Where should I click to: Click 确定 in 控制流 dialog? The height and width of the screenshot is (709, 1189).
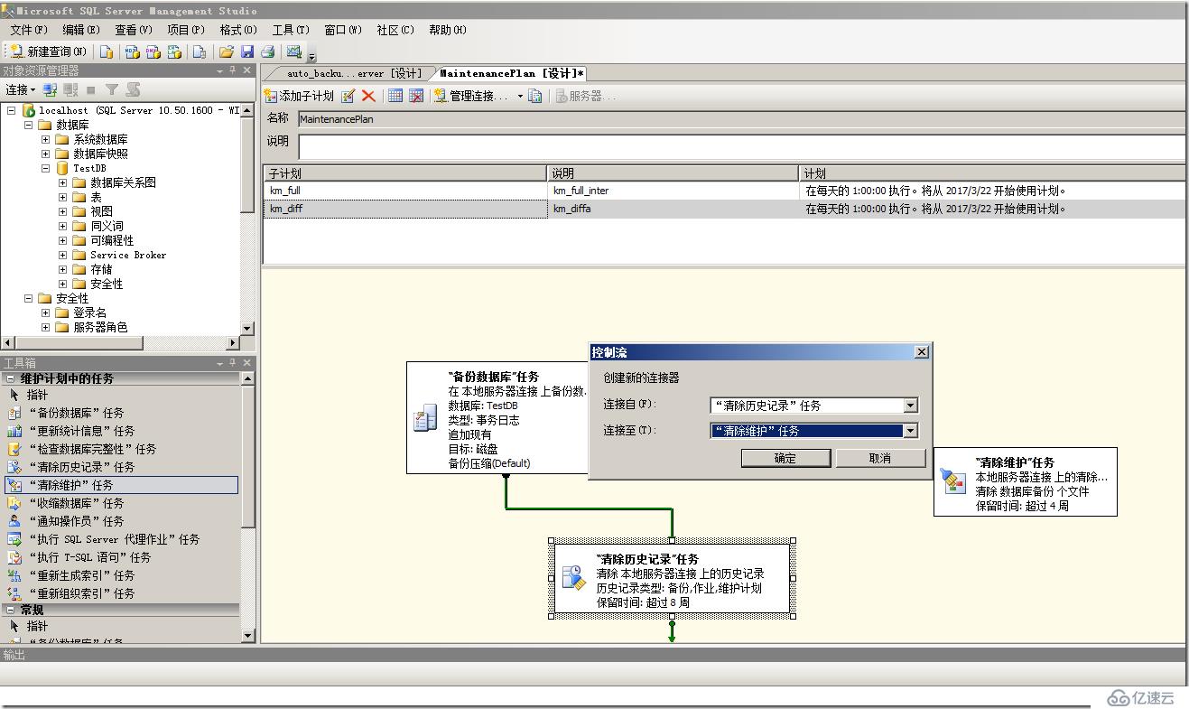[785, 458]
